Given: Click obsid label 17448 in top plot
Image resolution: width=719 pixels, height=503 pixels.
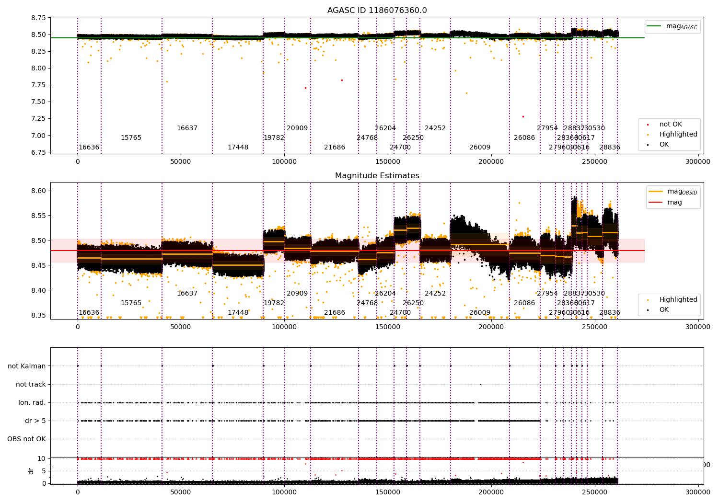Looking at the screenshot, I should tap(238, 148).
